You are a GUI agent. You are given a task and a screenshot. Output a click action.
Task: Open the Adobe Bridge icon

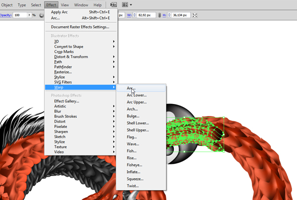pos(113,5)
